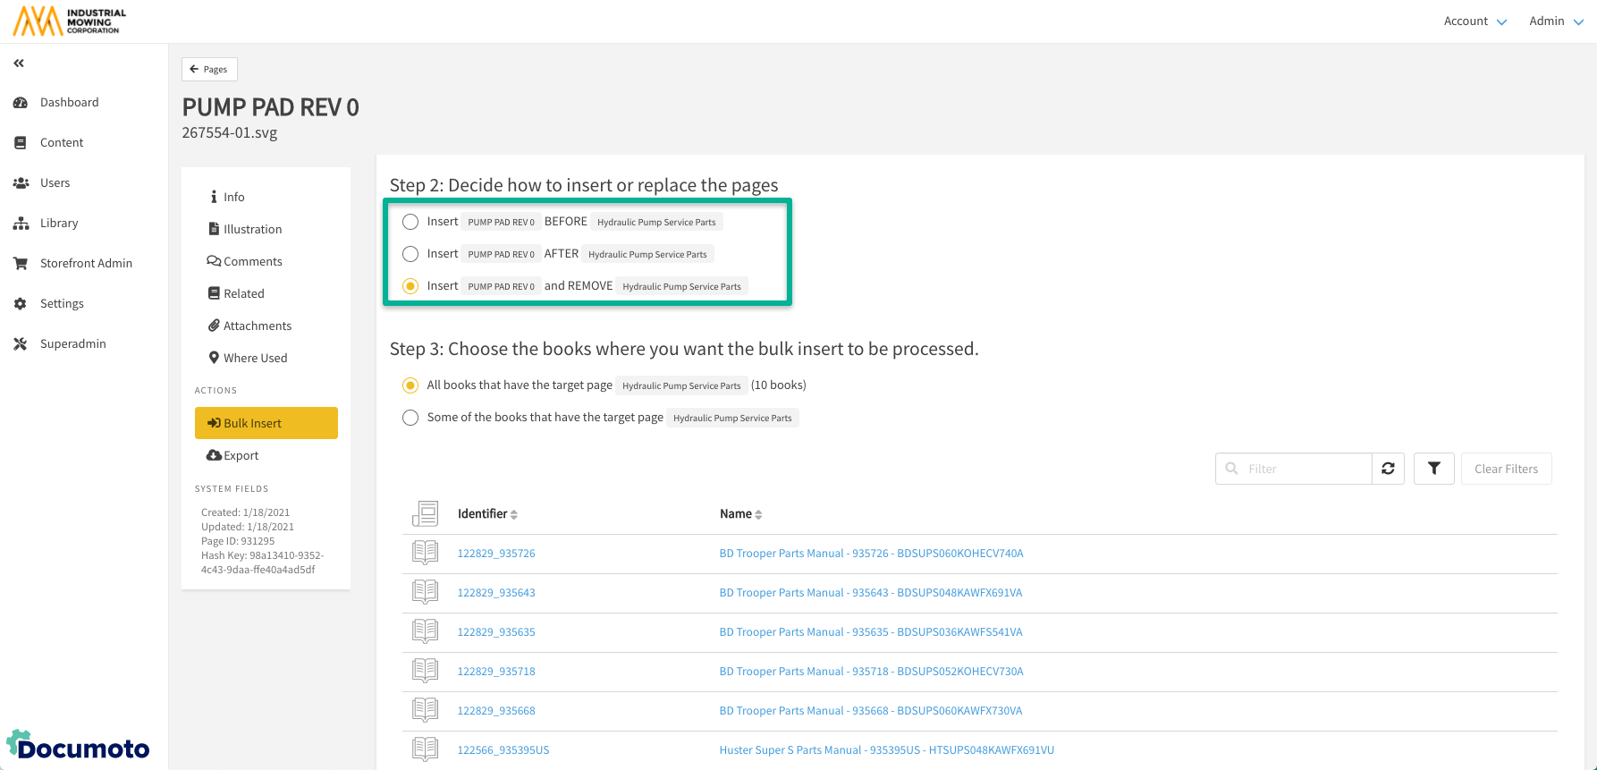Open the Account dropdown menu

click(1474, 21)
